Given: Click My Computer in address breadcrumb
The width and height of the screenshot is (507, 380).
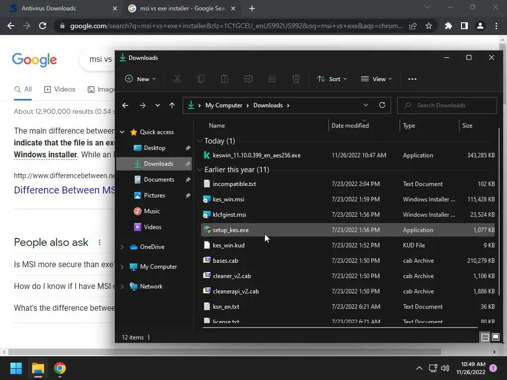Looking at the screenshot, I should pyautogui.click(x=224, y=105).
